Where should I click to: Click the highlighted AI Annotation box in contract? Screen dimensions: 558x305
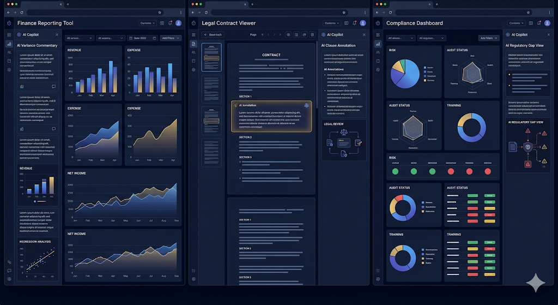click(271, 116)
